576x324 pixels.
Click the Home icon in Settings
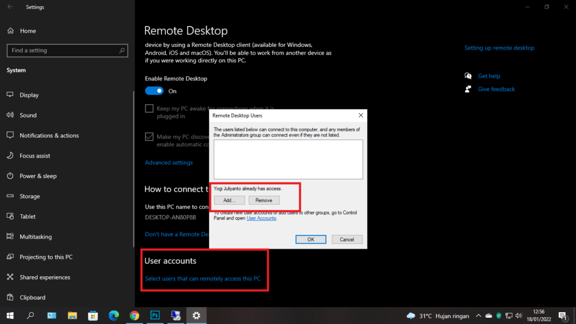(10, 31)
